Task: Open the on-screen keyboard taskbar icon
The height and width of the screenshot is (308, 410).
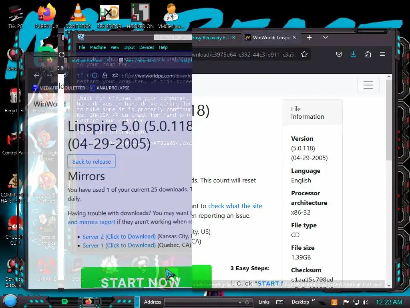Action: (x=279, y=302)
